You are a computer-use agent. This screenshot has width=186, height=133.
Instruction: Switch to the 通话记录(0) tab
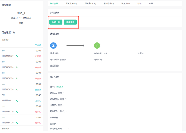click(109, 3)
